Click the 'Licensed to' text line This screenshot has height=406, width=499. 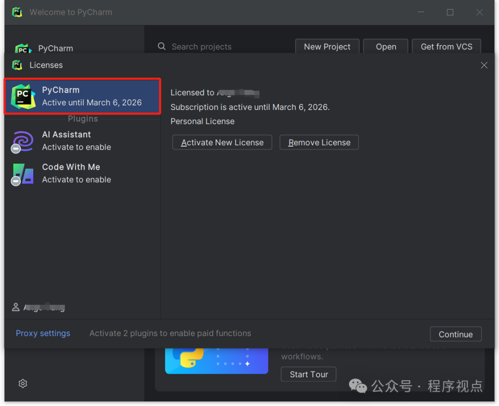click(x=215, y=92)
